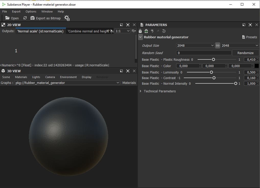Maximize the 3D VIEW panel
Screen dimensions: 260x188
pos(128,71)
